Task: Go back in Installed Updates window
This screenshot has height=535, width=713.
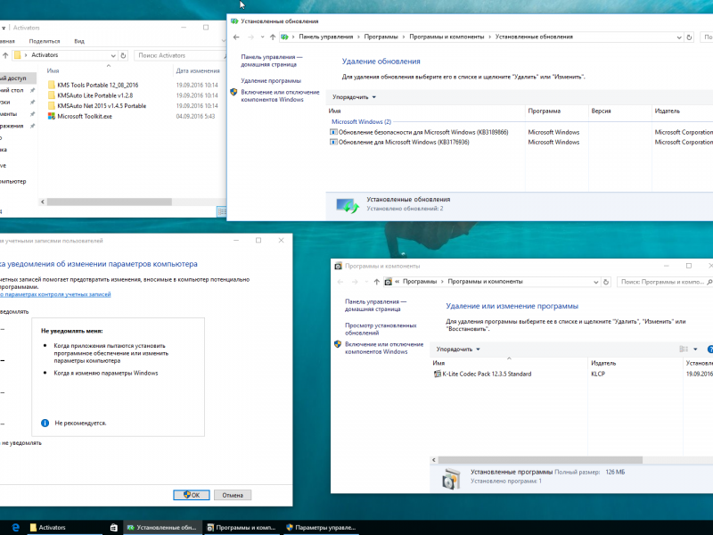Action: pyautogui.click(x=236, y=37)
